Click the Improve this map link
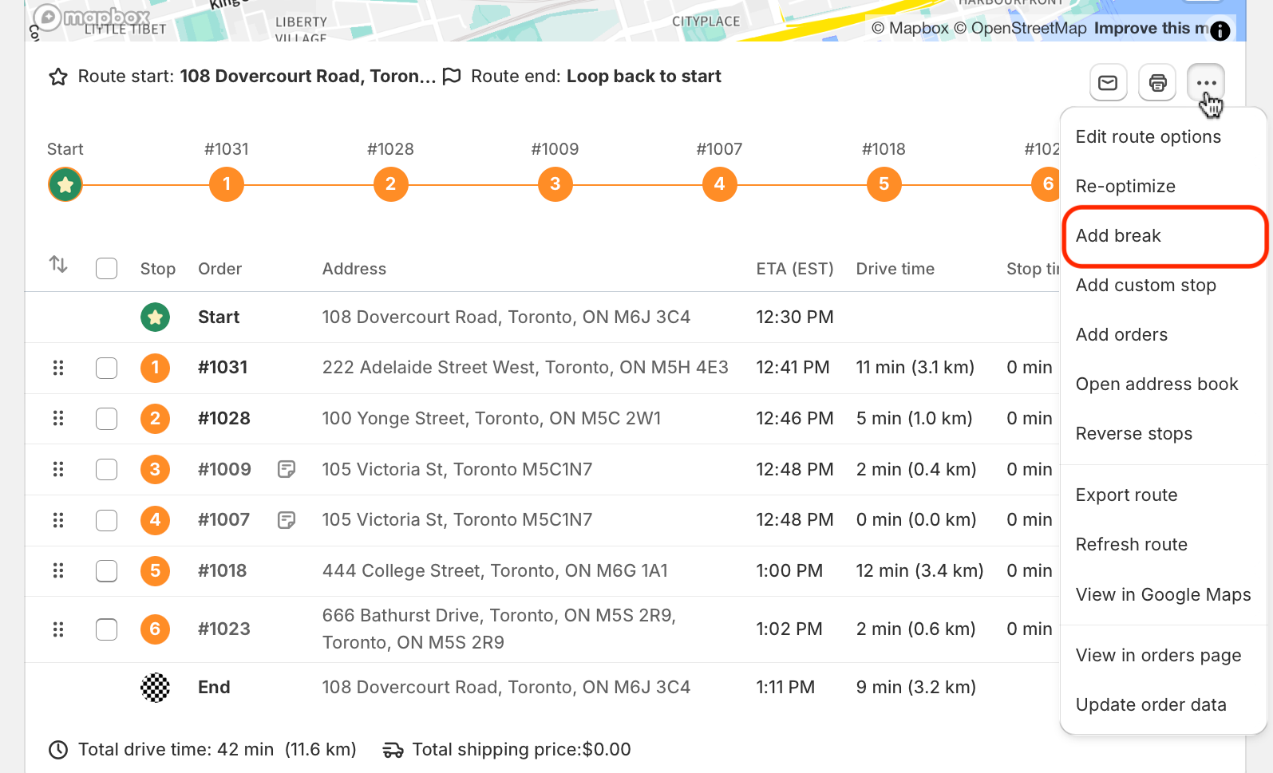The height and width of the screenshot is (773, 1273). pyautogui.click(x=1151, y=29)
